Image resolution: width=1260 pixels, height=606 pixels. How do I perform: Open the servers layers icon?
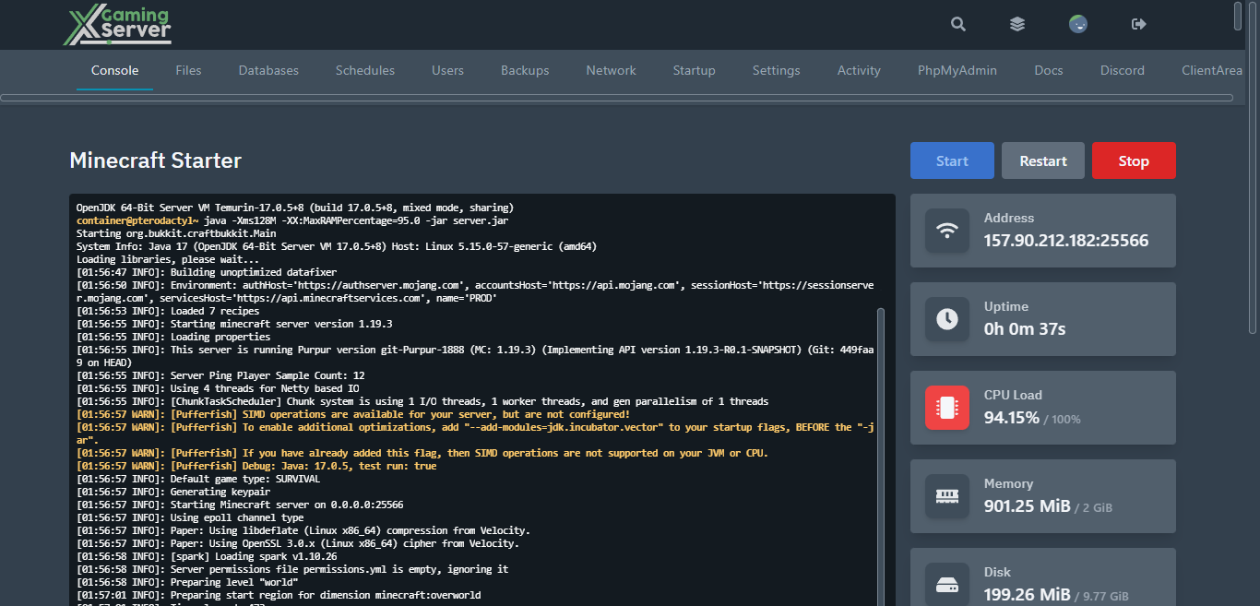click(x=1017, y=25)
